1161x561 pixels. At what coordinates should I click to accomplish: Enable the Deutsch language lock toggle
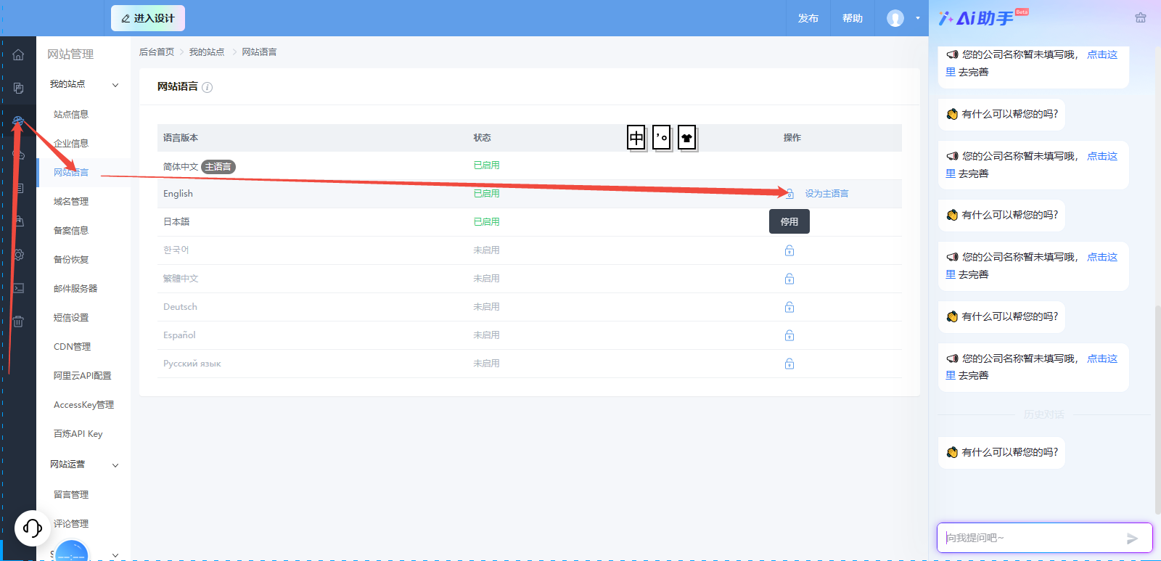coord(789,307)
